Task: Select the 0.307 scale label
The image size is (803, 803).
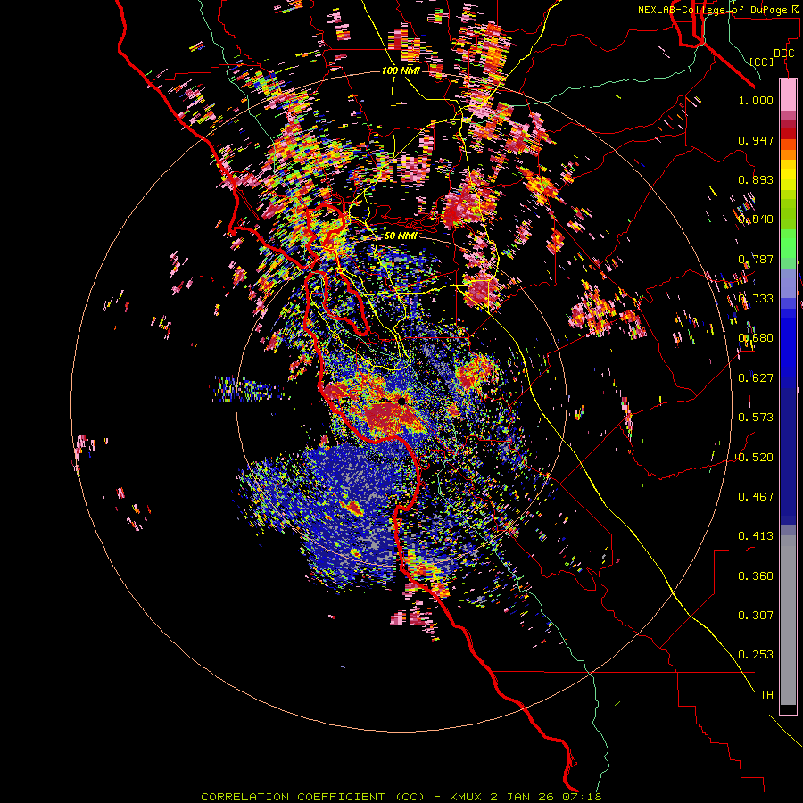Action: tap(756, 616)
